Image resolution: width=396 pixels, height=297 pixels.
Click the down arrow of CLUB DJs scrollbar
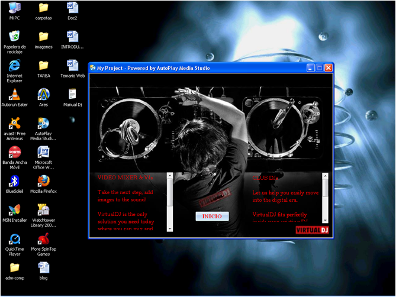(326, 220)
